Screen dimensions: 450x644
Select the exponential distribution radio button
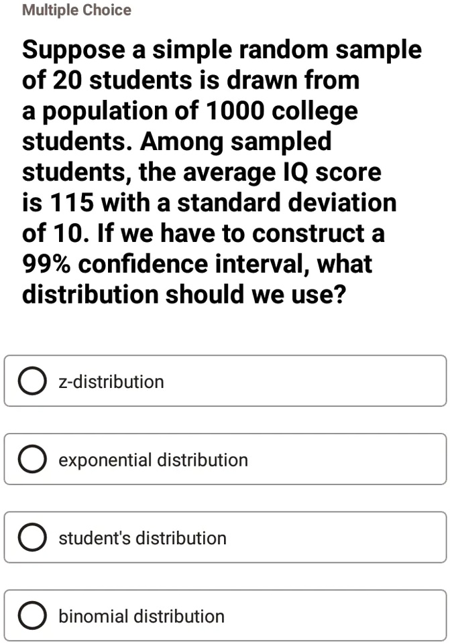[x=32, y=459]
